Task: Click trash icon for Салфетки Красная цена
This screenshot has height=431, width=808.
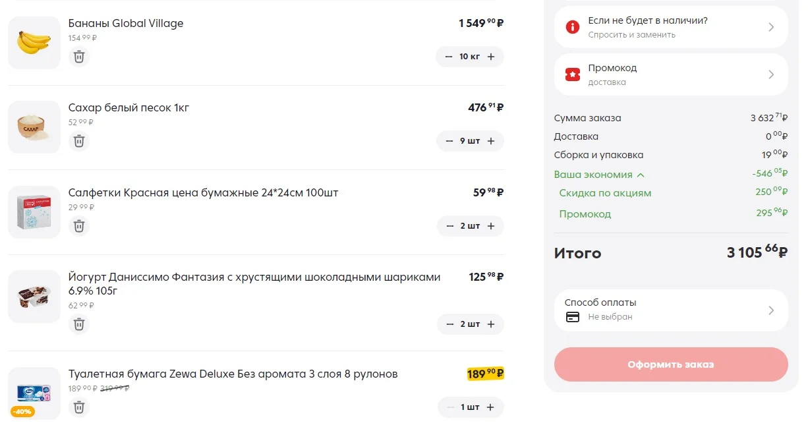Action: coord(79,226)
